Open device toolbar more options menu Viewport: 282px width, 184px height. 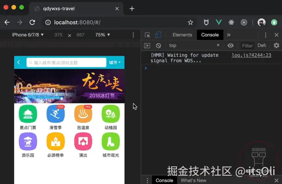click(133, 35)
